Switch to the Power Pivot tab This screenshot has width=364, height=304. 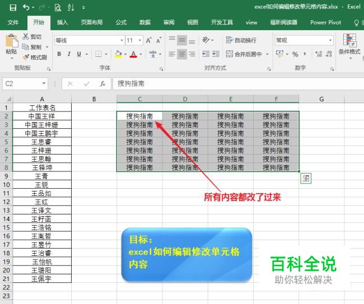[326, 22]
